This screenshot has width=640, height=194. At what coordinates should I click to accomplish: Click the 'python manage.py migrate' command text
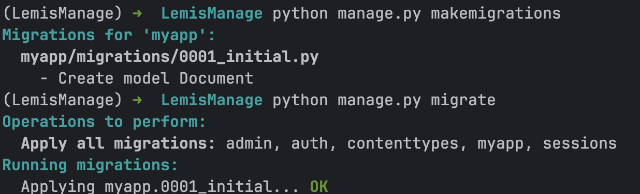[384, 100]
